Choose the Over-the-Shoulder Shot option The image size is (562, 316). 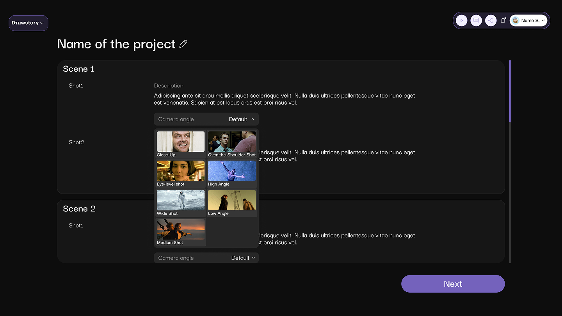pyautogui.click(x=232, y=144)
